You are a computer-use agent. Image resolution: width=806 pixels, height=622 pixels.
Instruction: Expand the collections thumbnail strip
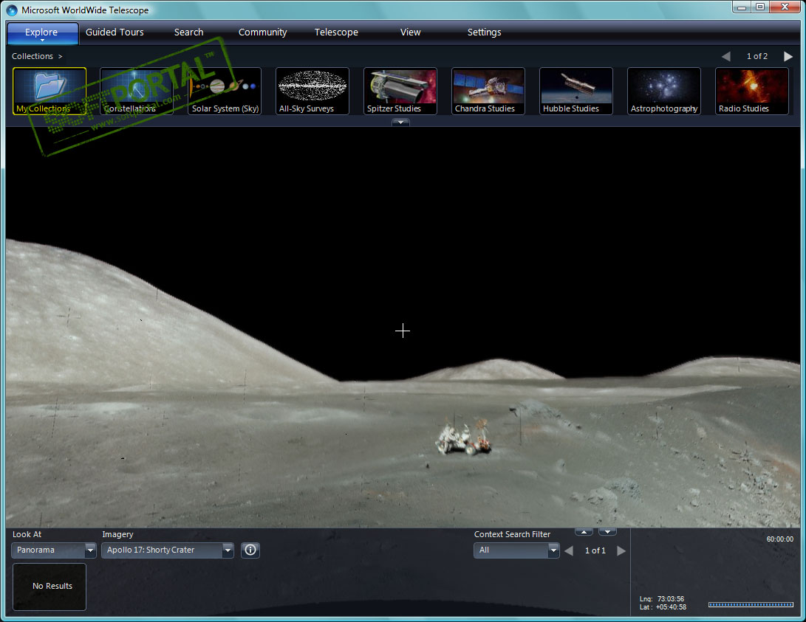point(400,122)
